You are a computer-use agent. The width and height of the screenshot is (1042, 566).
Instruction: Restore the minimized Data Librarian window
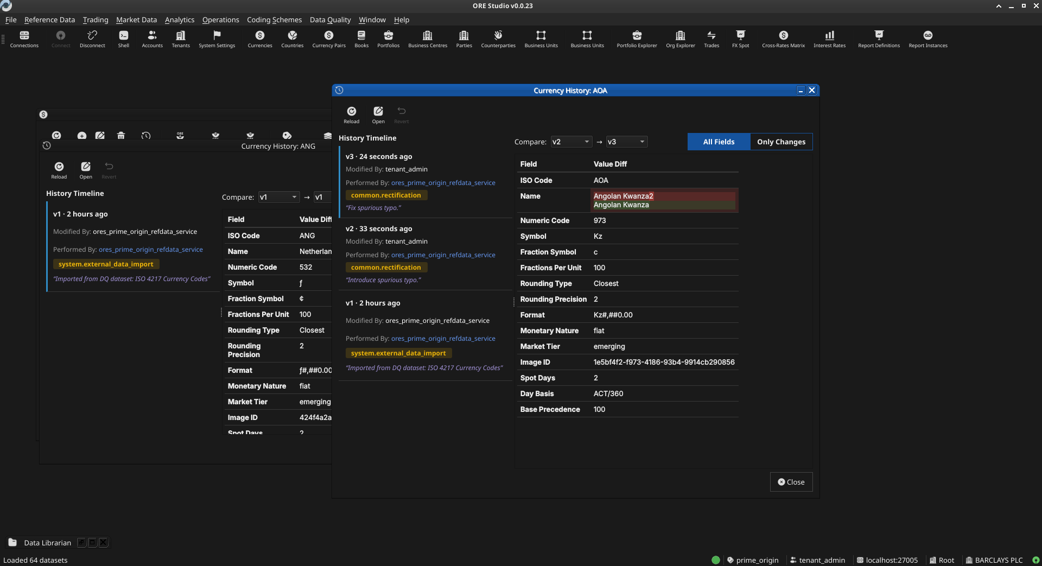81,543
